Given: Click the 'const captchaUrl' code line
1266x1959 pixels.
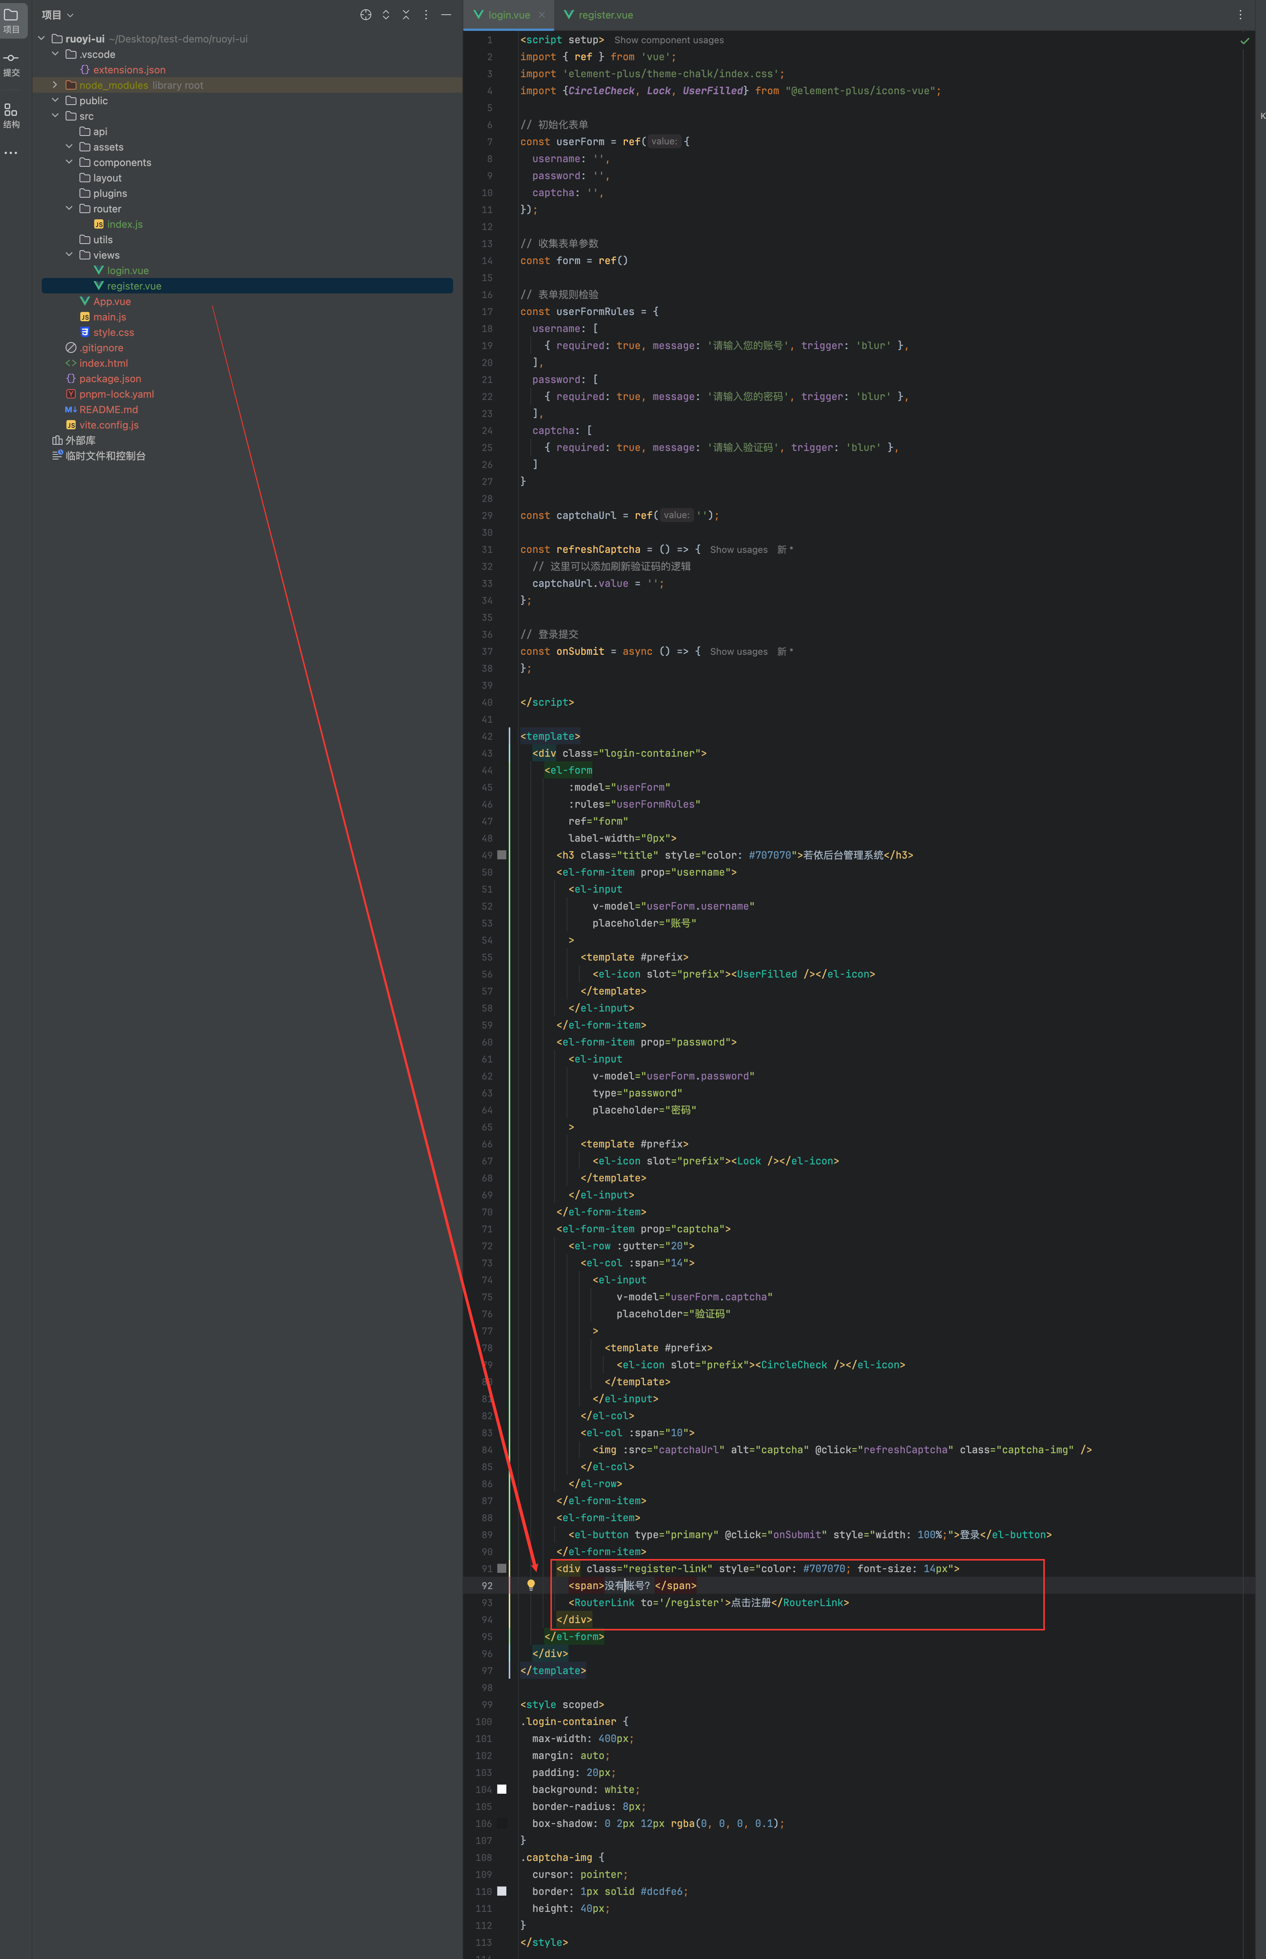Looking at the screenshot, I should pyautogui.click(x=620, y=515).
